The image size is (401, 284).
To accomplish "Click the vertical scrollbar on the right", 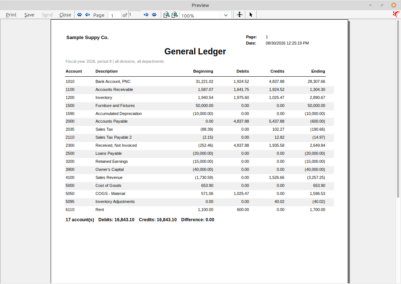I will (x=398, y=109).
